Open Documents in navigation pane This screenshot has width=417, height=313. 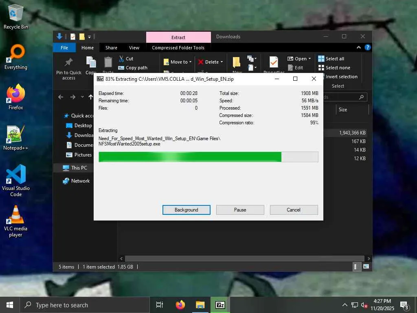pyautogui.click(x=80, y=145)
